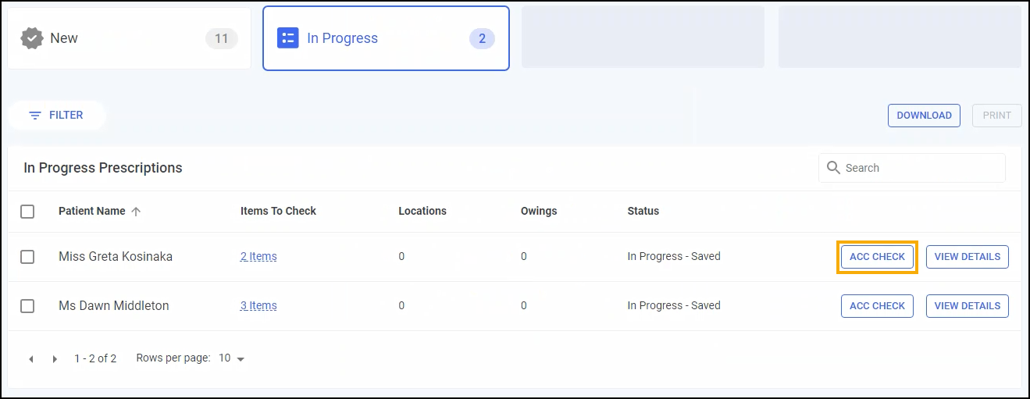
Task: Switch to the New tab
Action: (x=129, y=38)
